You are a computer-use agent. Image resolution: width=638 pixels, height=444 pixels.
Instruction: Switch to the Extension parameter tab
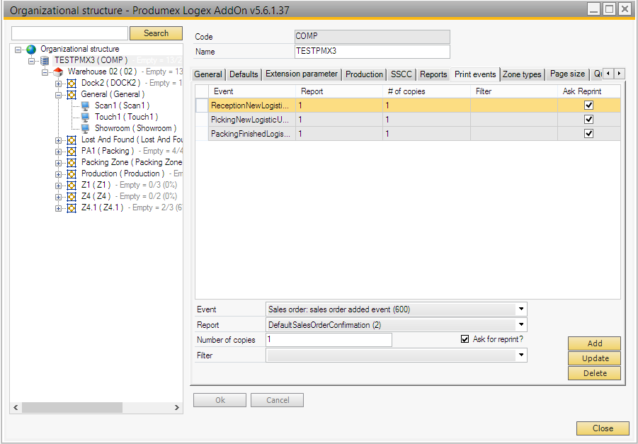click(301, 74)
